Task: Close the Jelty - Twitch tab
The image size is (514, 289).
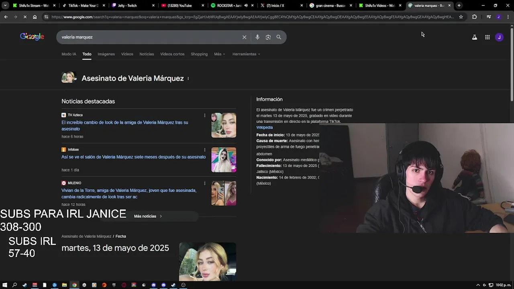Action: tap(153, 6)
